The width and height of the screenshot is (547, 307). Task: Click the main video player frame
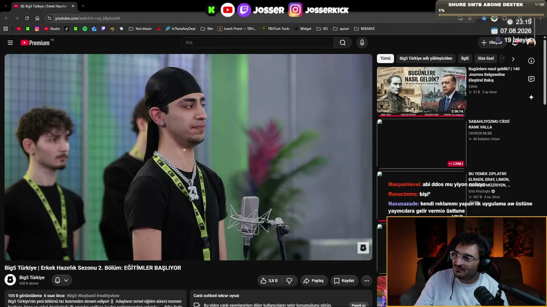coord(188,157)
